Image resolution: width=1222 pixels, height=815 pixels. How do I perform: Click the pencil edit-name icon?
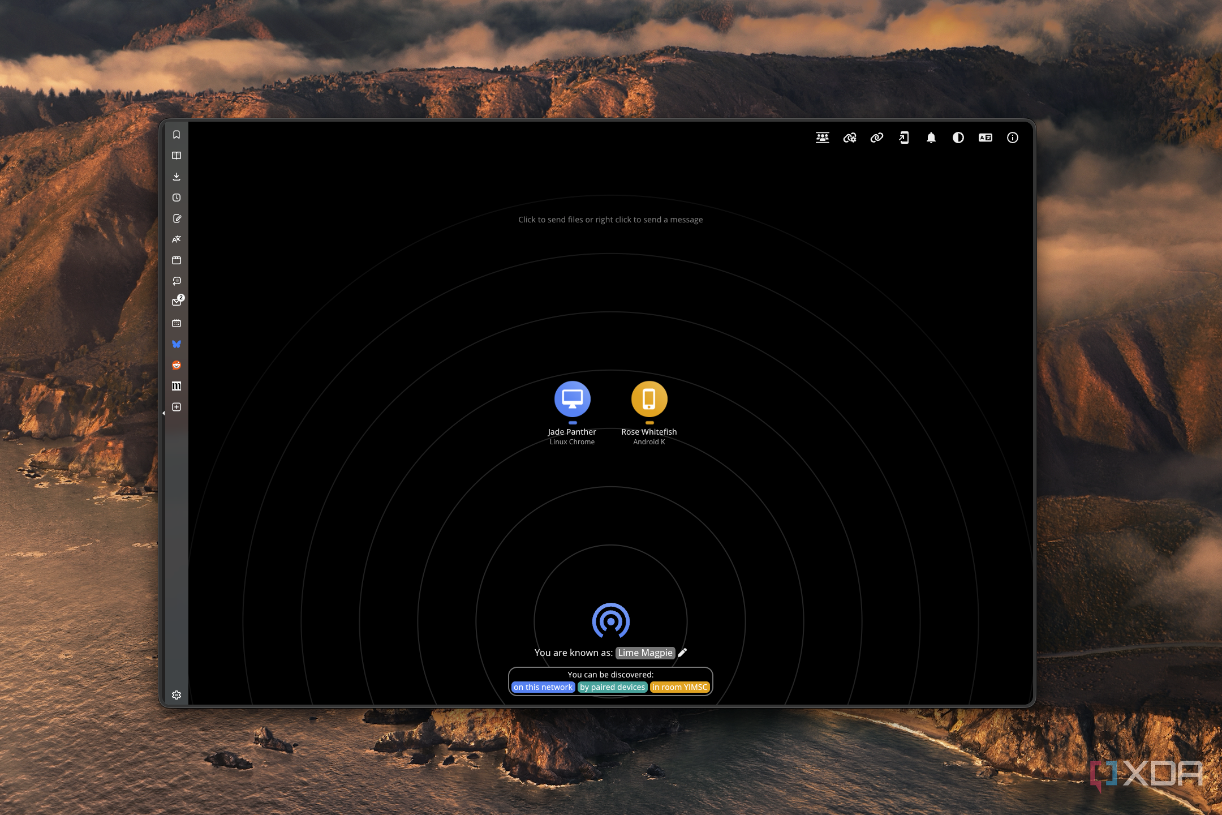tap(683, 653)
